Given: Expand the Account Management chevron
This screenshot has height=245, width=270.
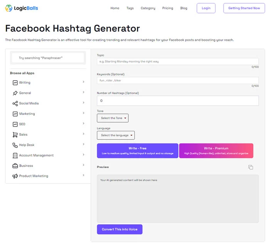Looking at the screenshot, I should tap(84, 155).
